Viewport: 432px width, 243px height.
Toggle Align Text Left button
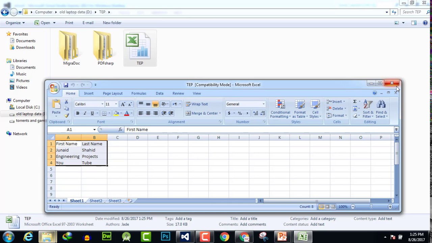[x=141, y=113]
